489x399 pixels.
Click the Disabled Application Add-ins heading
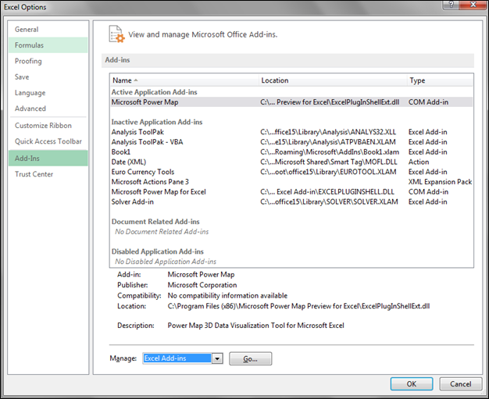(x=158, y=251)
